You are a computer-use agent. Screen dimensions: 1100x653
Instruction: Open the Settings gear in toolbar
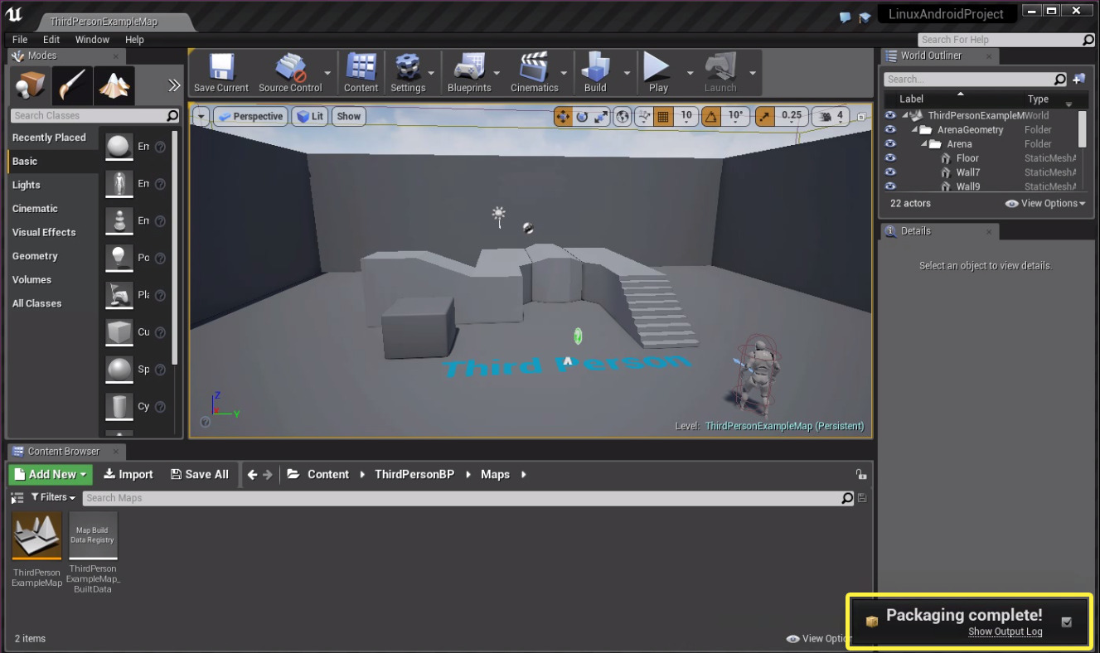(407, 72)
